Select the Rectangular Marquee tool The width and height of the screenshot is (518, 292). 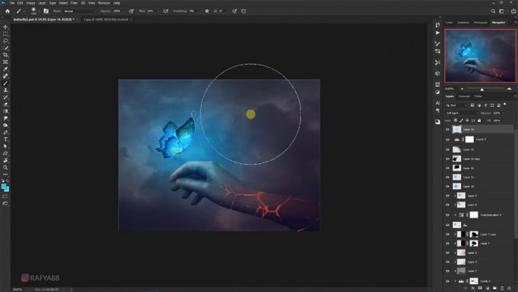tap(5, 34)
